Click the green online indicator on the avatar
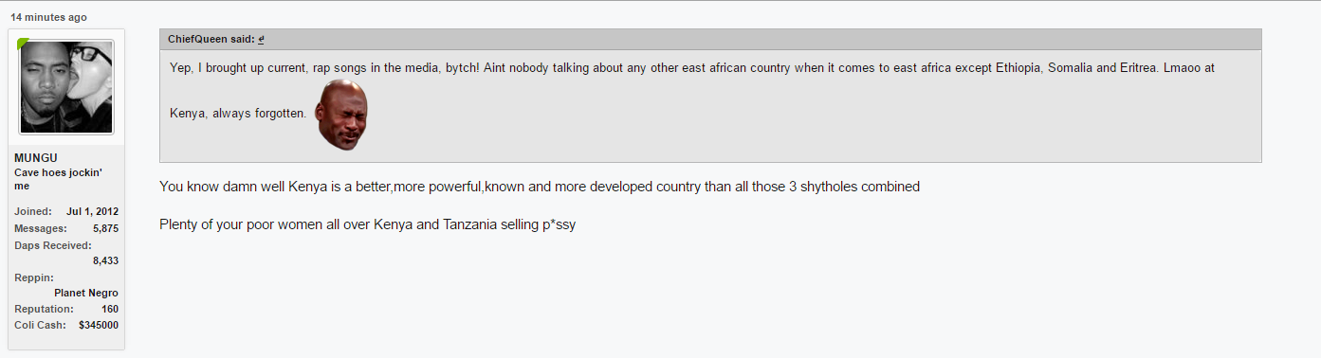Image resolution: width=1321 pixels, height=358 pixels. click(x=22, y=43)
